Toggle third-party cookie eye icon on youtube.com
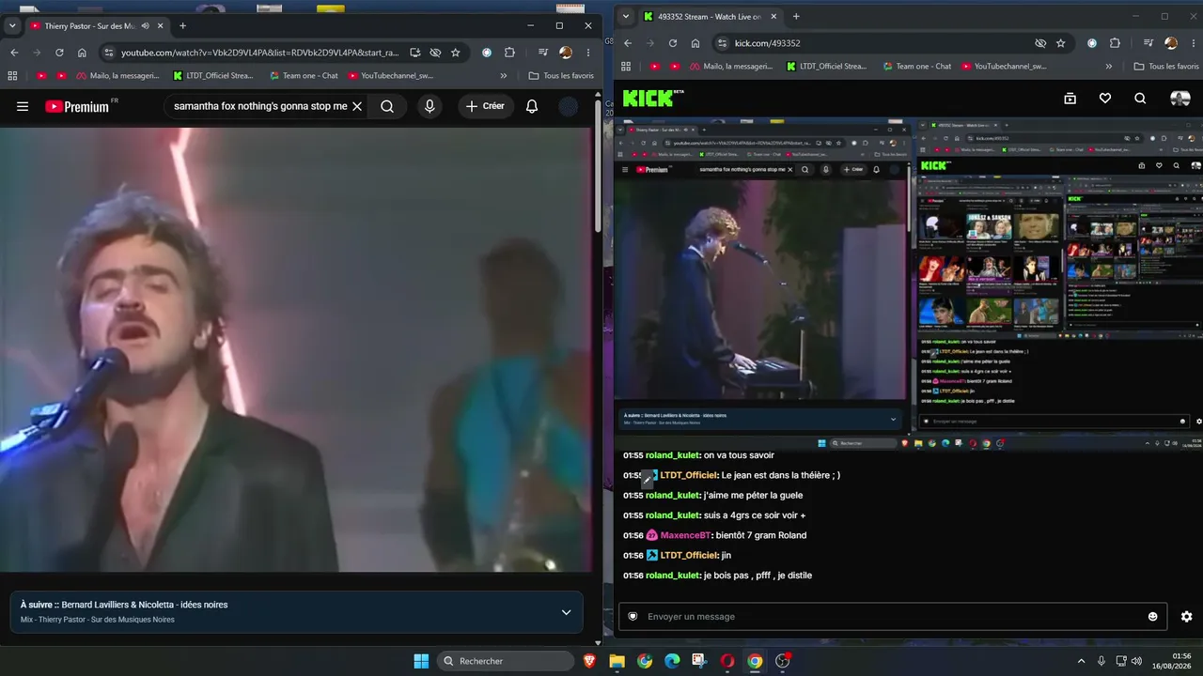1203x676 pixels. 435,53
